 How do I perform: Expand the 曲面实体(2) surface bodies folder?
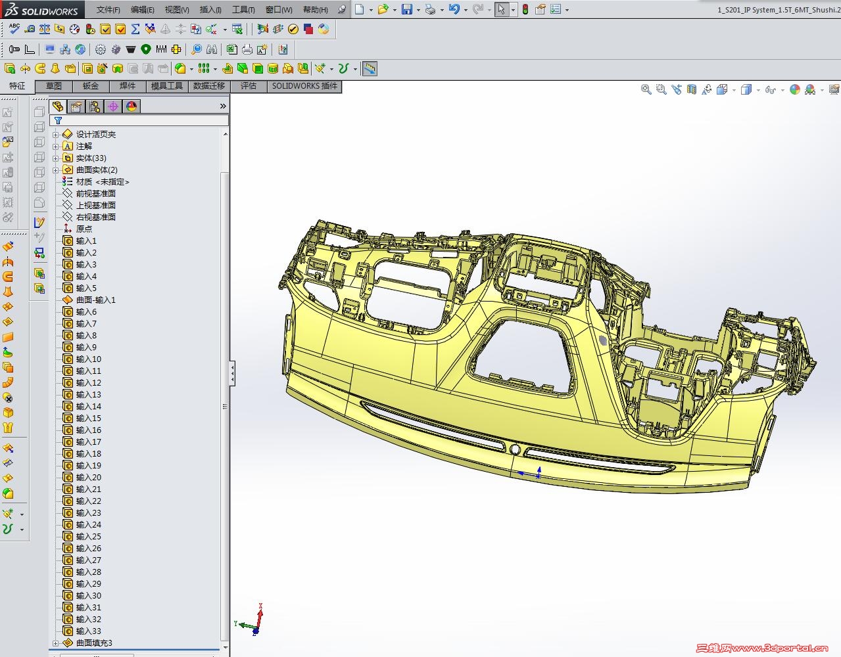coord(56,170)
